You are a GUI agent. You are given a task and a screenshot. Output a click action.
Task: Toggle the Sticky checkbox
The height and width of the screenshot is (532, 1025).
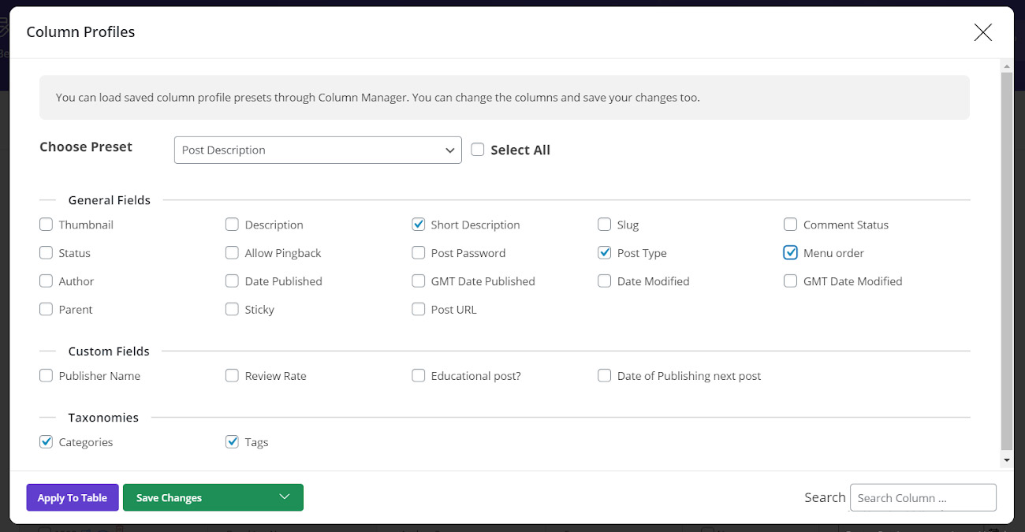coord(232,310)
